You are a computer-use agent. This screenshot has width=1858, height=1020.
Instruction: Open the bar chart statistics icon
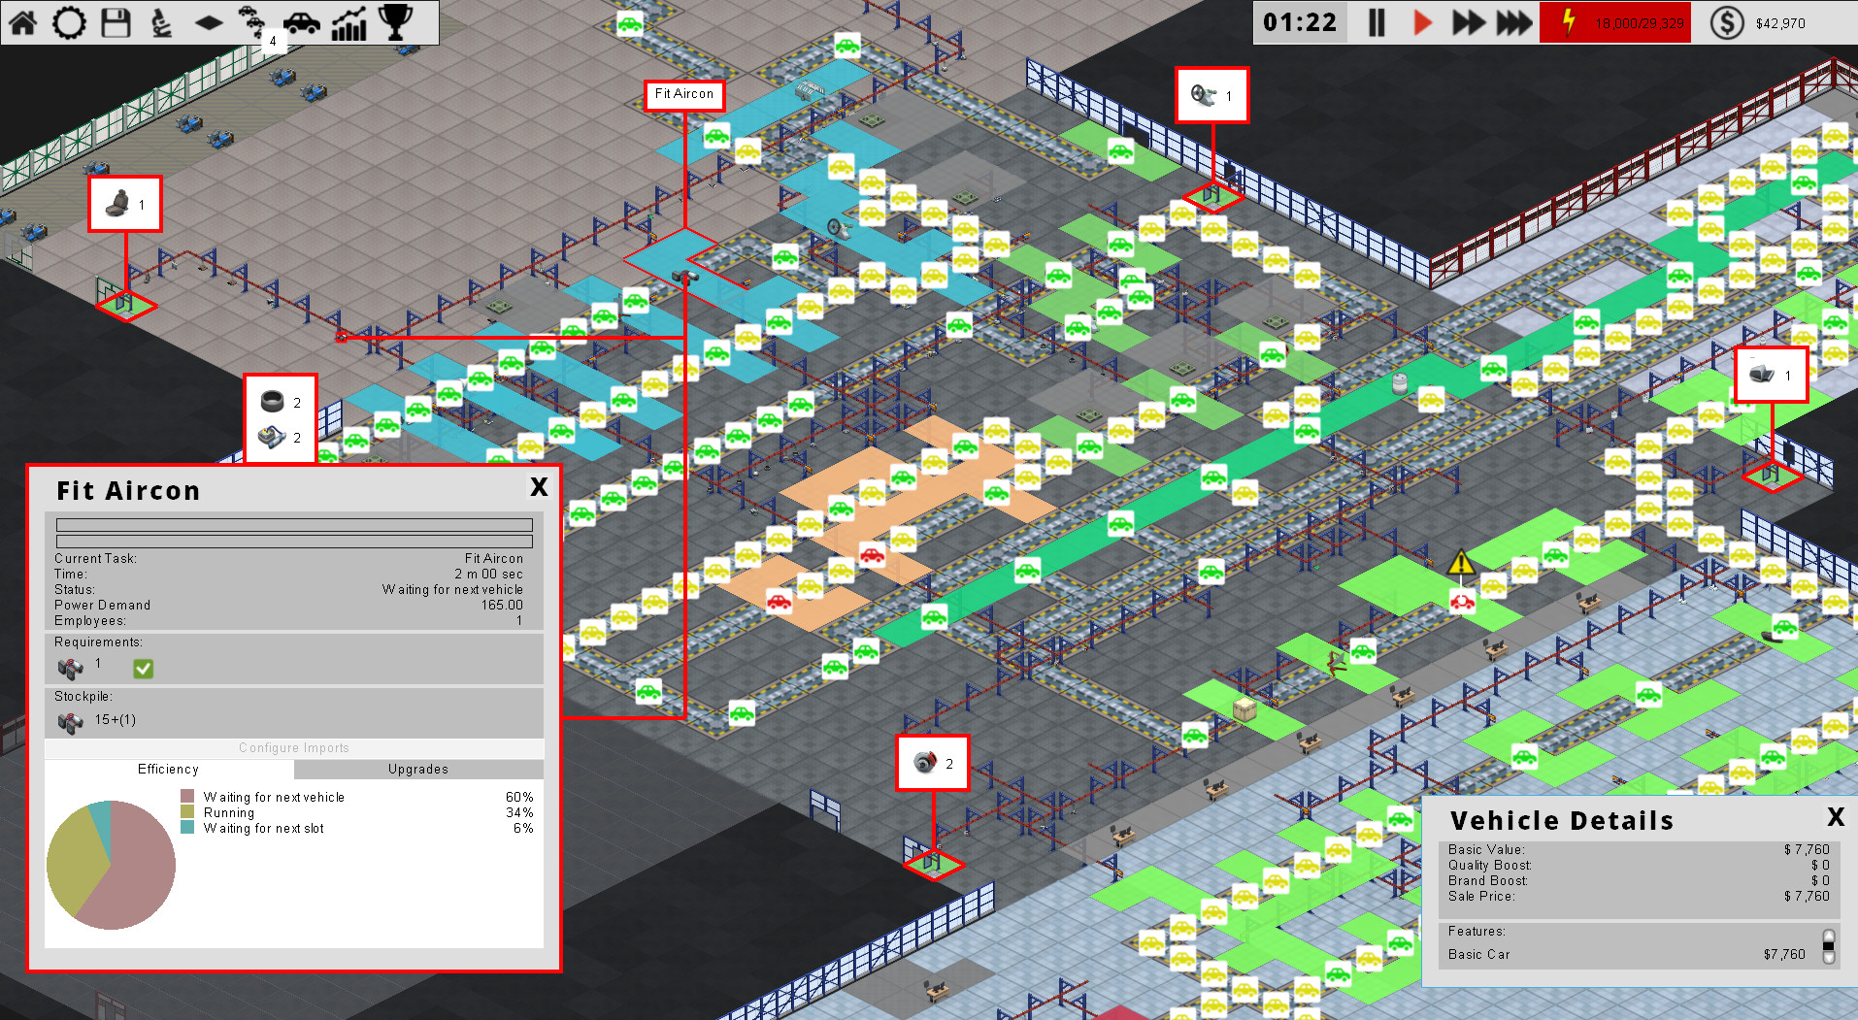point(348,22)
